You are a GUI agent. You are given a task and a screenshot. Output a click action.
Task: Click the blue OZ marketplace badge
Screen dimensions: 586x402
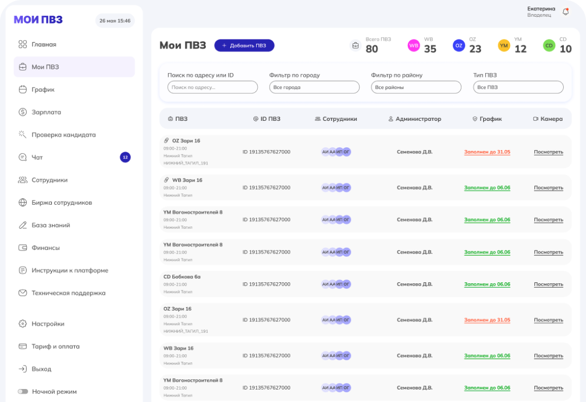tap(459, 46)
